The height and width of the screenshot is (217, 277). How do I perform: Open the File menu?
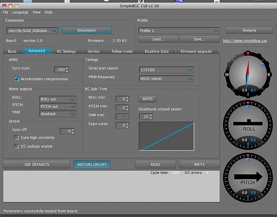(5, 12)
